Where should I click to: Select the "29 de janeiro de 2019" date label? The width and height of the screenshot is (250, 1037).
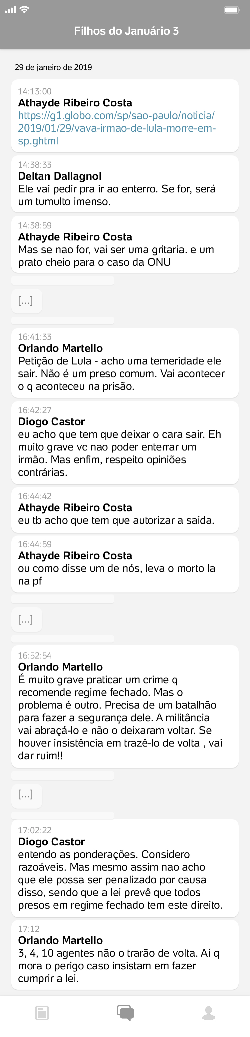pyautogui.click(x=53, y=67)
